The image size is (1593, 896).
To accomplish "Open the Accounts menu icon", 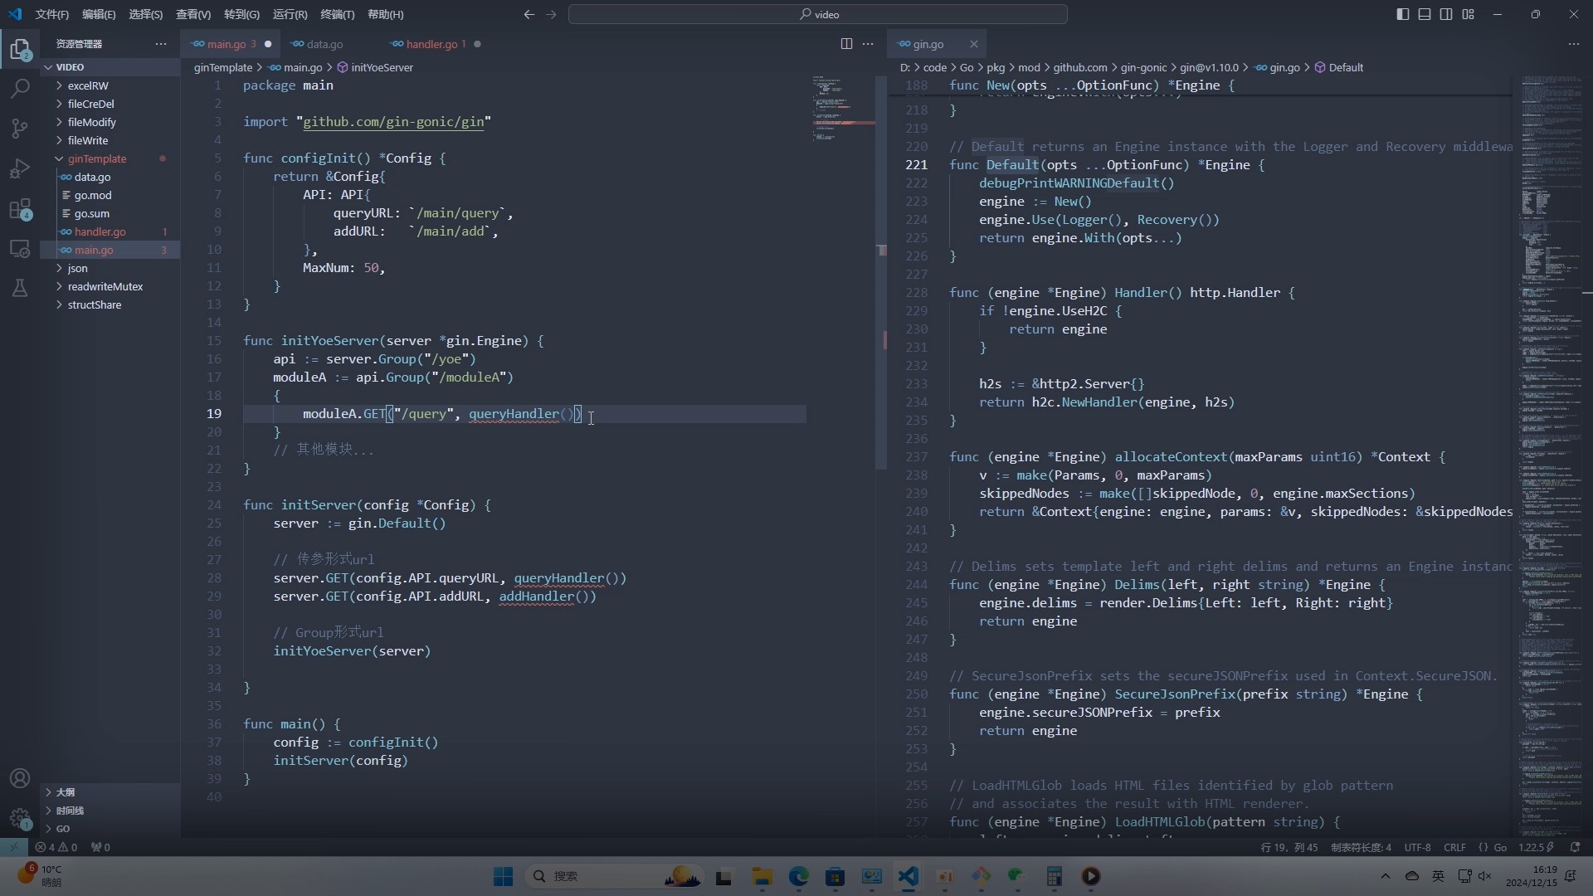I will pos(20,778).
